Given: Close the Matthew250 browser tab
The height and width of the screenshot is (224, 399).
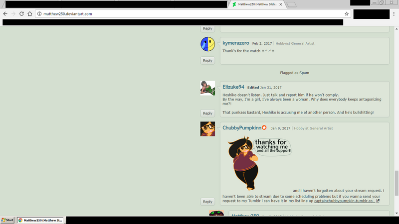Looking at the screenshot, I should tap(281, 4).
